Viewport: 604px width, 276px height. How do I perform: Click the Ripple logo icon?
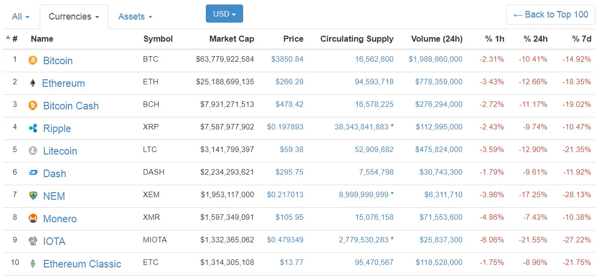click(x=33, y=128)
